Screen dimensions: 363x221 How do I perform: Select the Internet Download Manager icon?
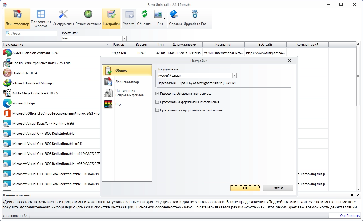(x=7, y=83)
